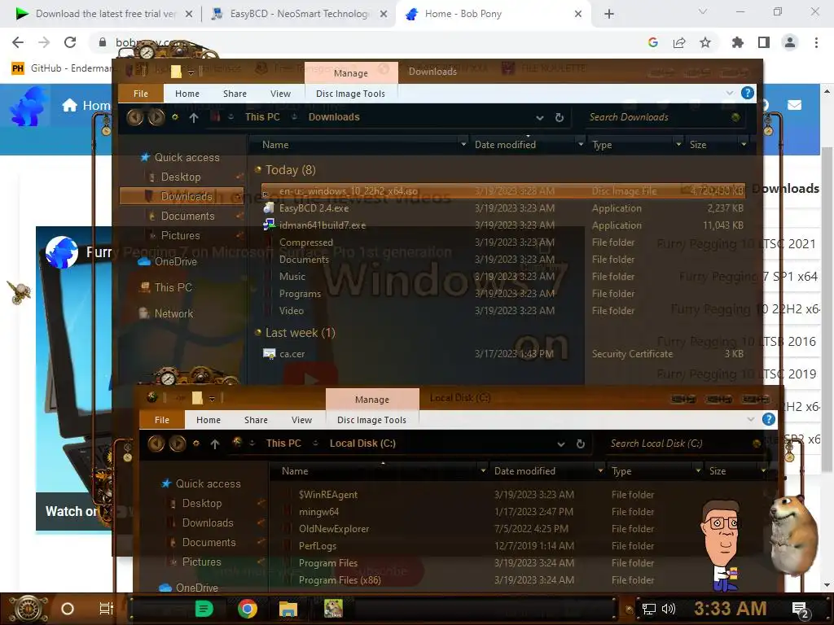Screen dimensions: 834x625
Task: Refresh the Downloads folder view
Action: coord(559,117)
